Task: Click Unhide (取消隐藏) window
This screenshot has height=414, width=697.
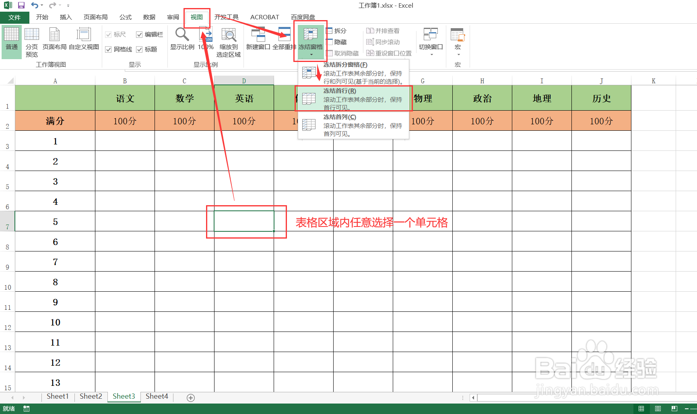Action: 342,53
